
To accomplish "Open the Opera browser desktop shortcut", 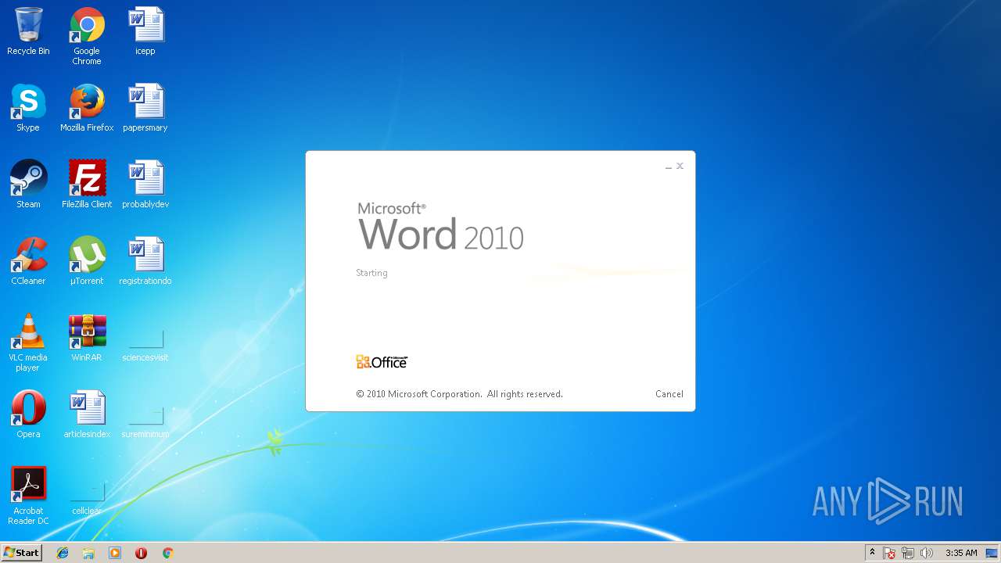I will pos(28,414).
